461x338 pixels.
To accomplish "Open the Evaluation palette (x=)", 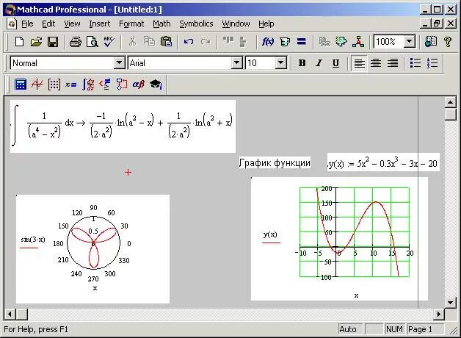I will tap(71, 84).
